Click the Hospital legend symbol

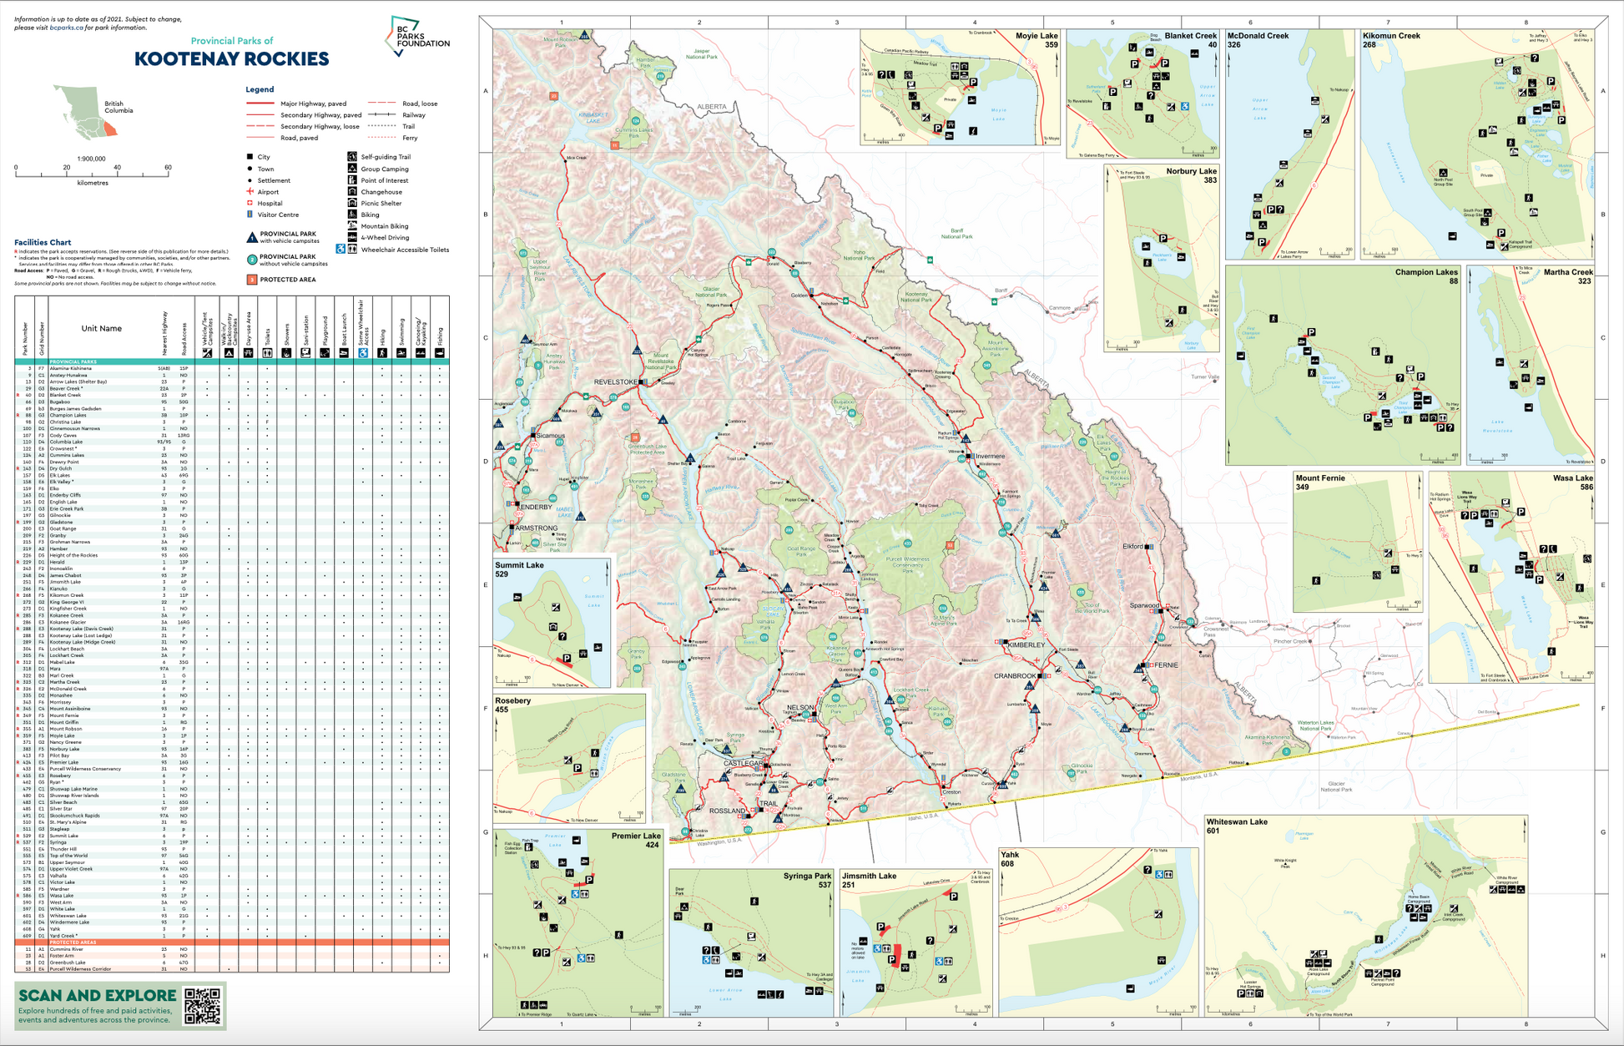250,203
